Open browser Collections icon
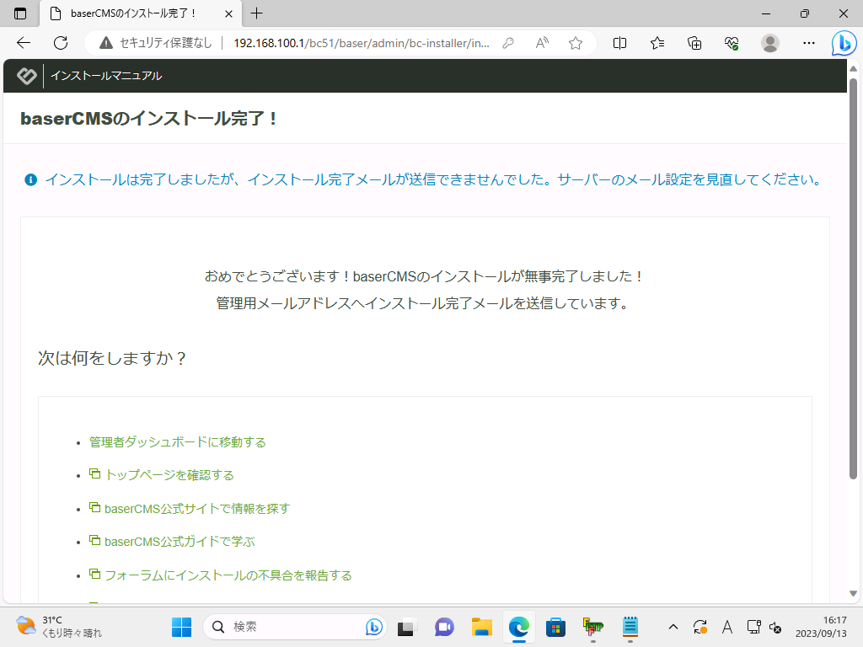 [x=694, y=43]
